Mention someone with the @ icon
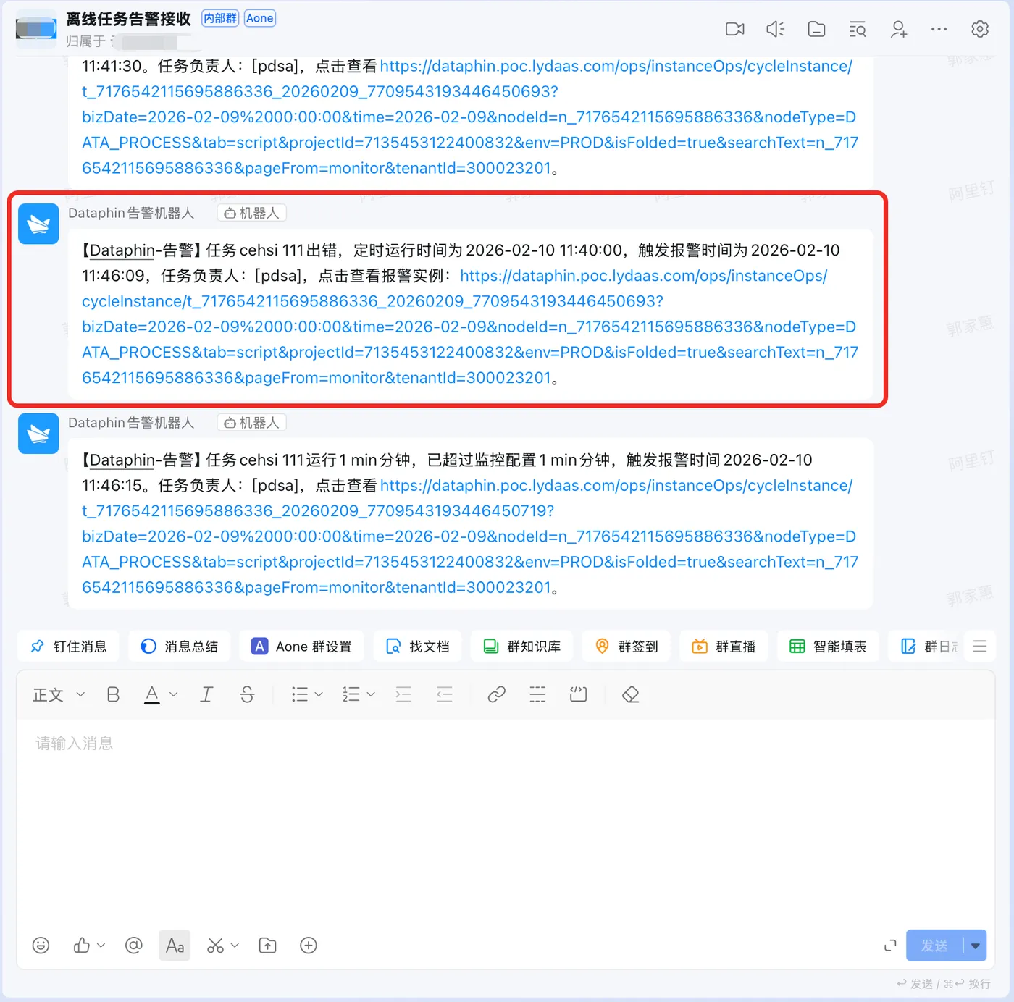 [133, 946]
